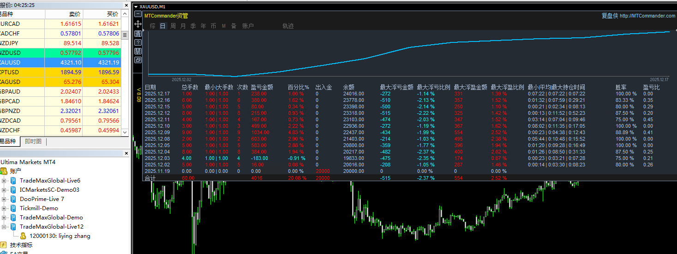Click the 胜率 win rate column header

[x=621, y=87]
